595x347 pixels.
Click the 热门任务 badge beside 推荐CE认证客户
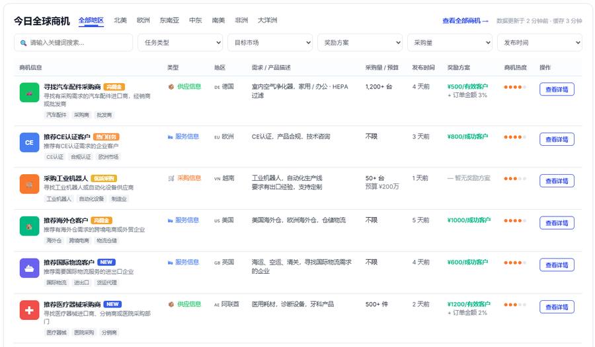coord(106,137)
